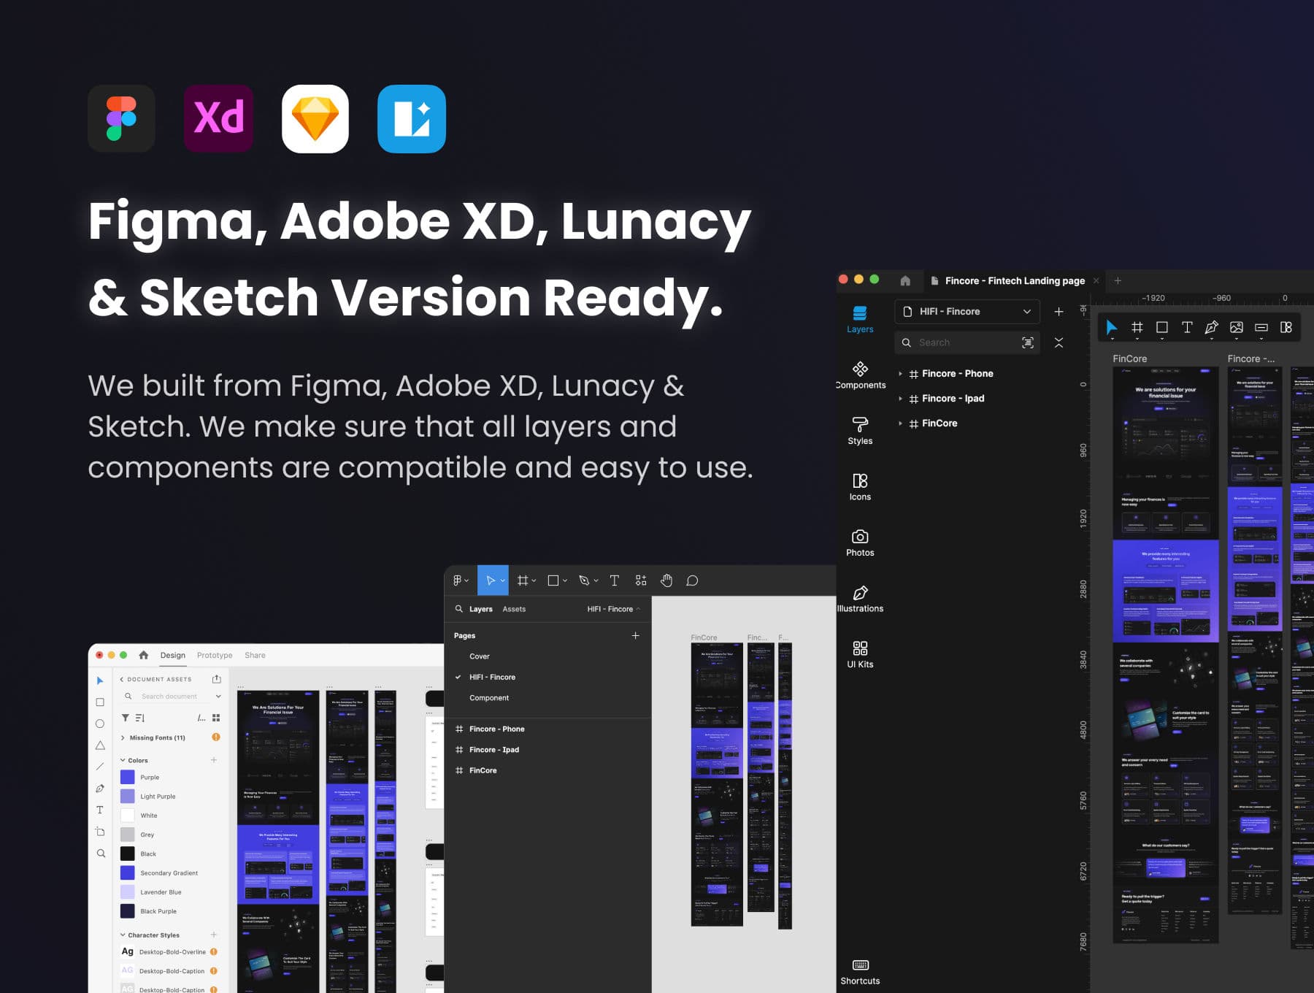This screenshot has width=1314, height=993.
Task: Collapse the Colors section in XD
Action: click(x=123, y=760)
